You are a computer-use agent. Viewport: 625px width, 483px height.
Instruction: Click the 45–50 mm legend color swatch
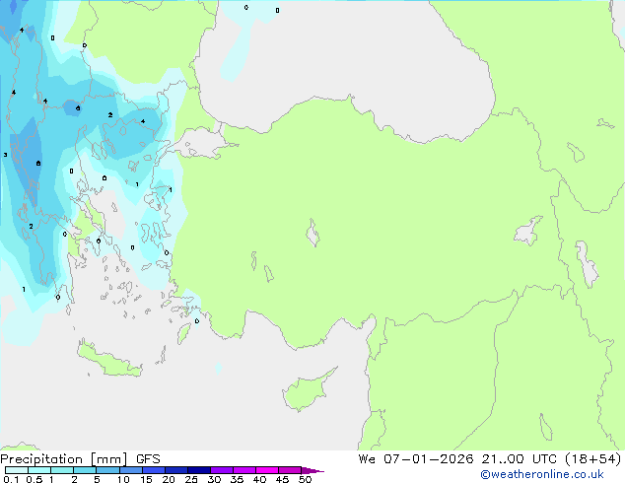pos(290,470)
